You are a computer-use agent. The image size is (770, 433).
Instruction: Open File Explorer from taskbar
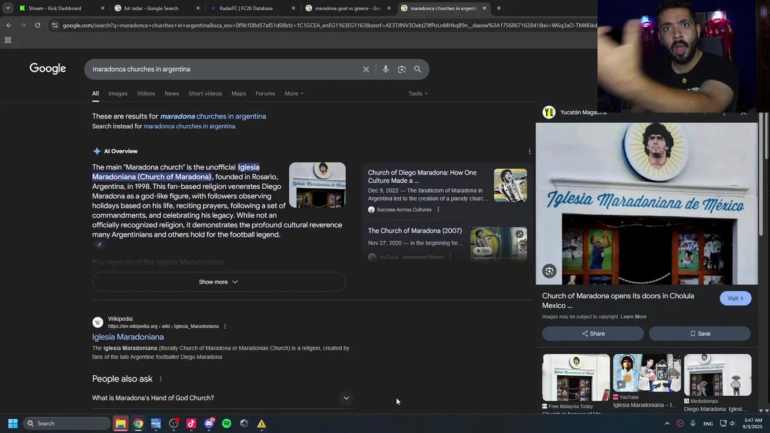[x=120, y=423]
